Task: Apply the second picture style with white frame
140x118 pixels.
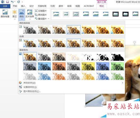Action: pyautogui.click(x=66, y=14)
